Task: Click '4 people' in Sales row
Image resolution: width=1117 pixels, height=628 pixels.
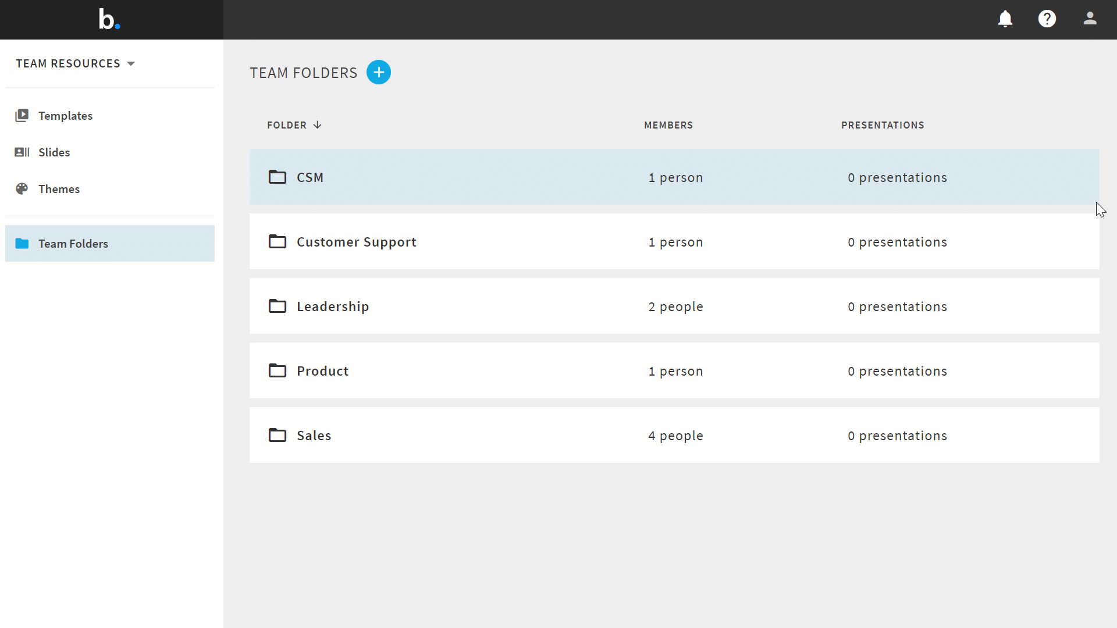Action: (676, 436)
